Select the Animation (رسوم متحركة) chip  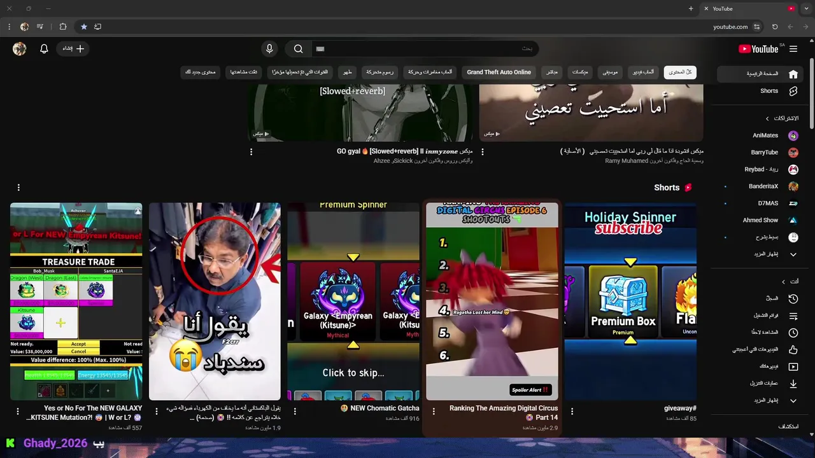pyautogui.click(x=380, y=73)
